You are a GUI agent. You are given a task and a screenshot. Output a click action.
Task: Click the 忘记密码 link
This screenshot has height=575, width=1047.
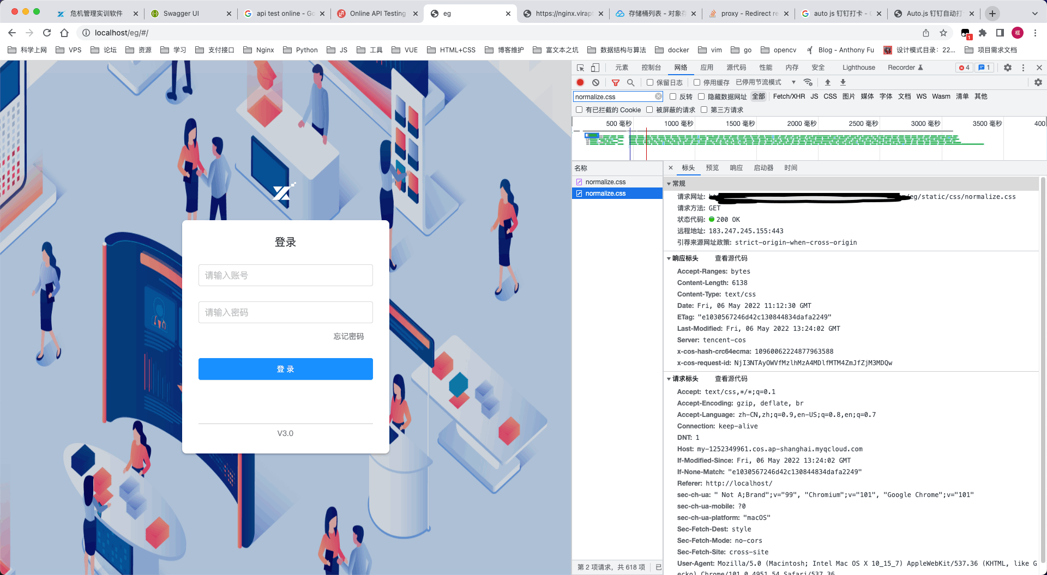click(x=348, y=336)
